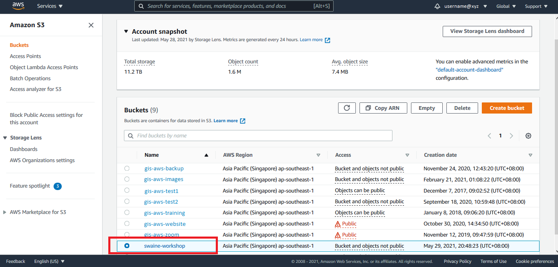
Task: Click the Total storage metric label
Action: pyautogui.click(x=140, y=62)
